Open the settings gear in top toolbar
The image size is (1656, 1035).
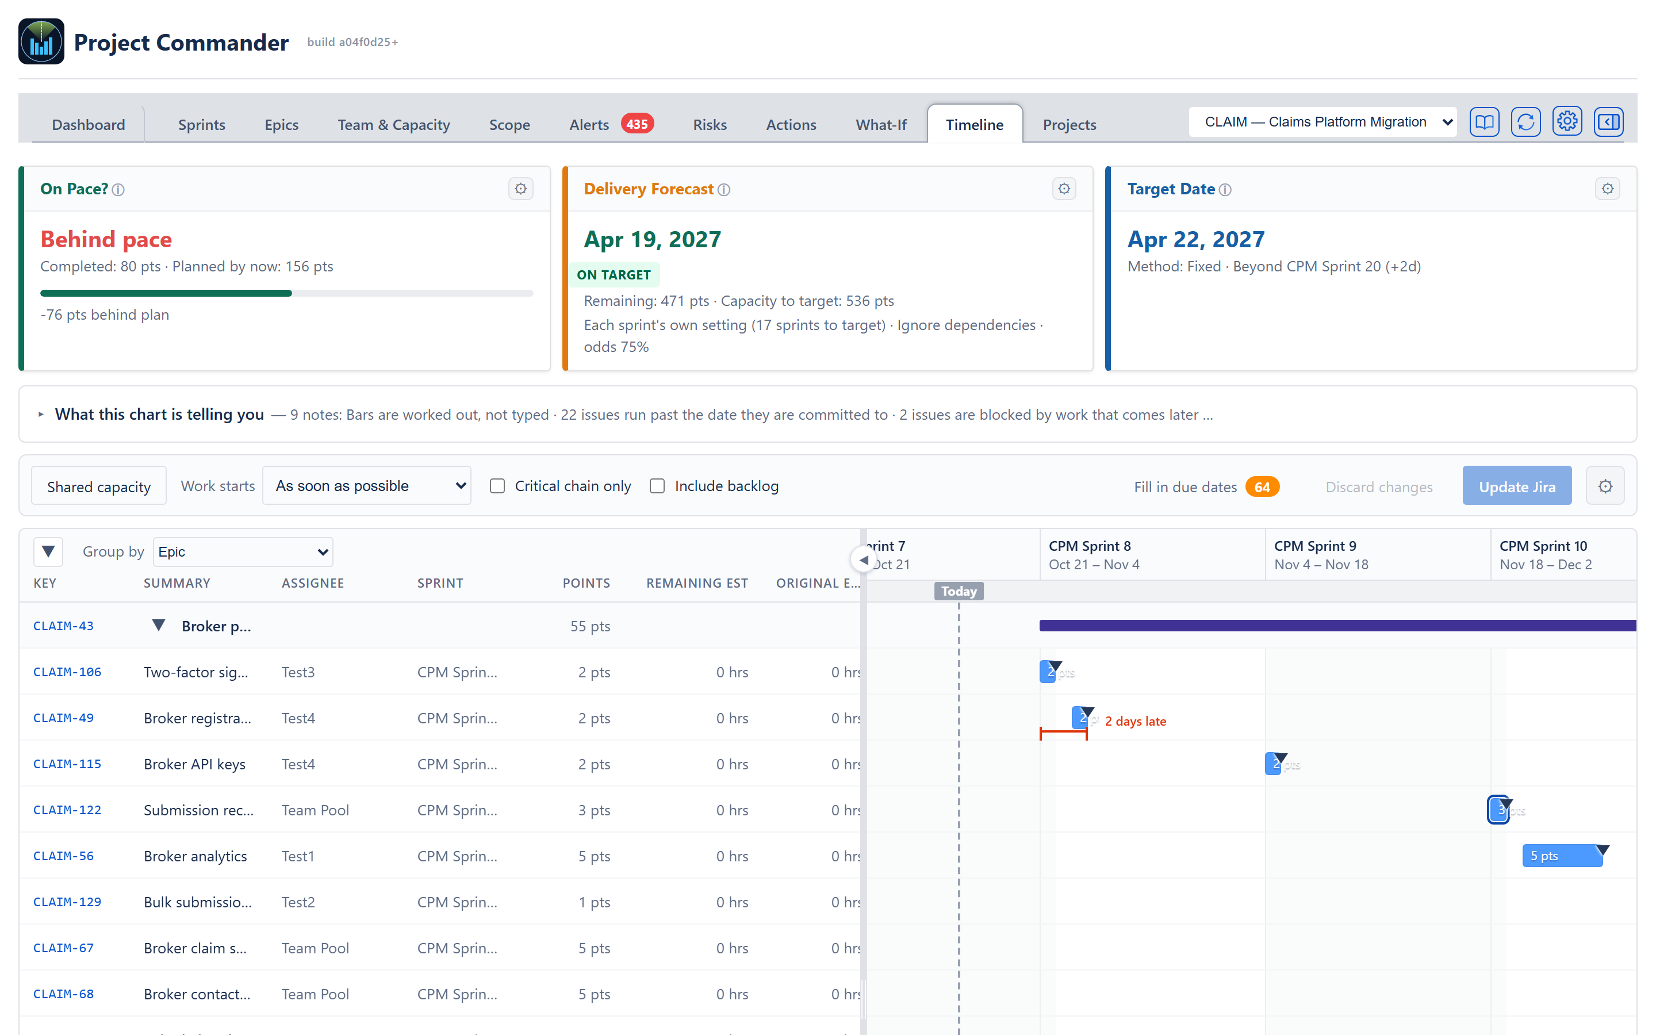pos(1567,122)
